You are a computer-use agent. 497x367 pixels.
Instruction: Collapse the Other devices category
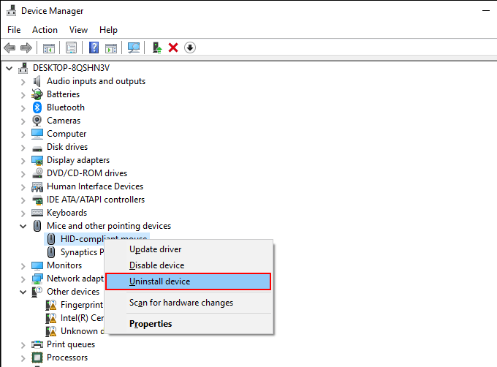pyautogui.click(x=23, y=292)
